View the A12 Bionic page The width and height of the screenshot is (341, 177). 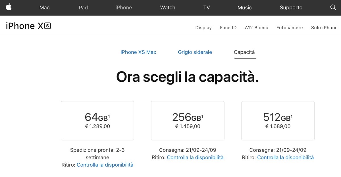click(x=257, y=28)
